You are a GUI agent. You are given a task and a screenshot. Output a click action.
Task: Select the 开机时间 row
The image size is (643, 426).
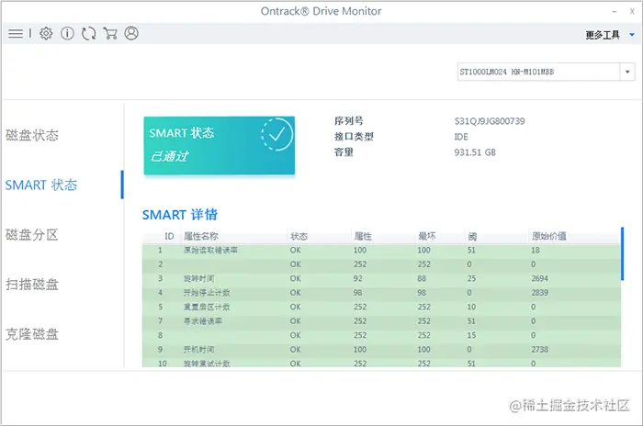coord(381,349)
